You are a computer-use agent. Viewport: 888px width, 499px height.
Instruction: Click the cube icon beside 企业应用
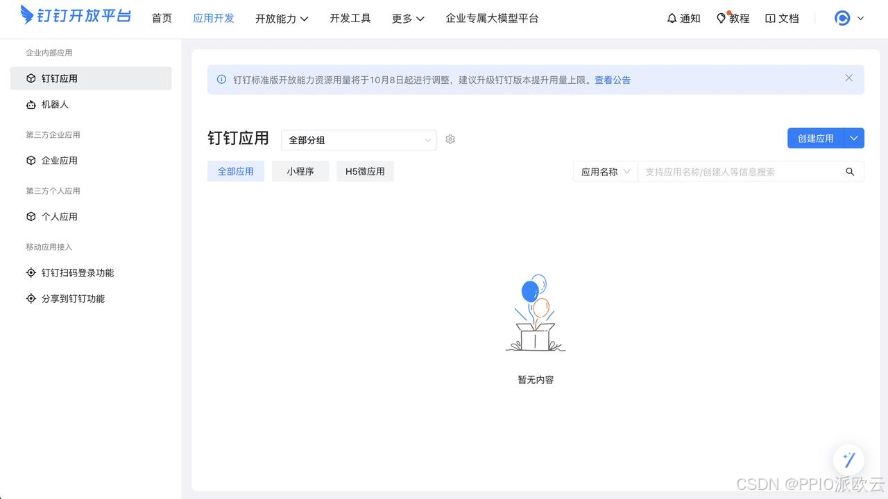click(31, 160)
